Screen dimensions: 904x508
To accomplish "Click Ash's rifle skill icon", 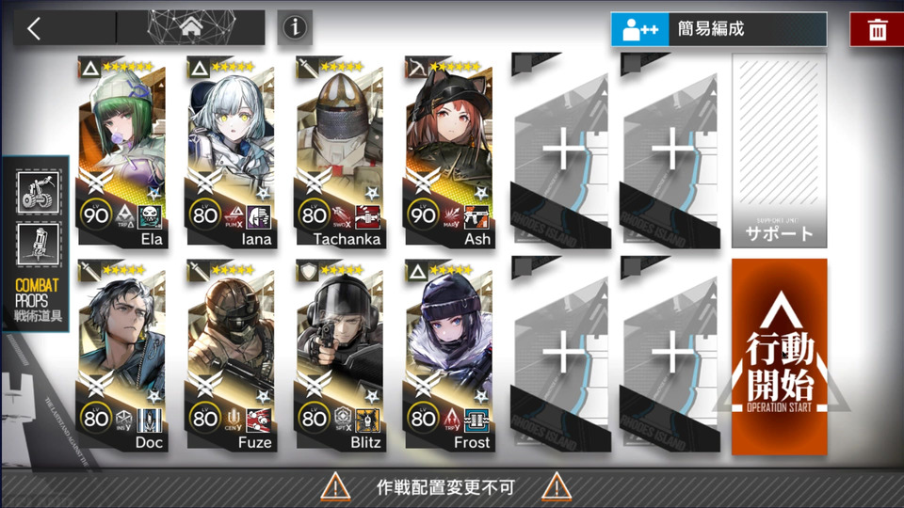I will point(476,216).
